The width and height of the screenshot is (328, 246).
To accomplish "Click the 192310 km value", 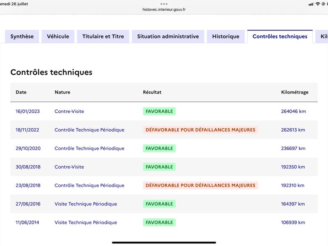I will (x=292, y=185).
